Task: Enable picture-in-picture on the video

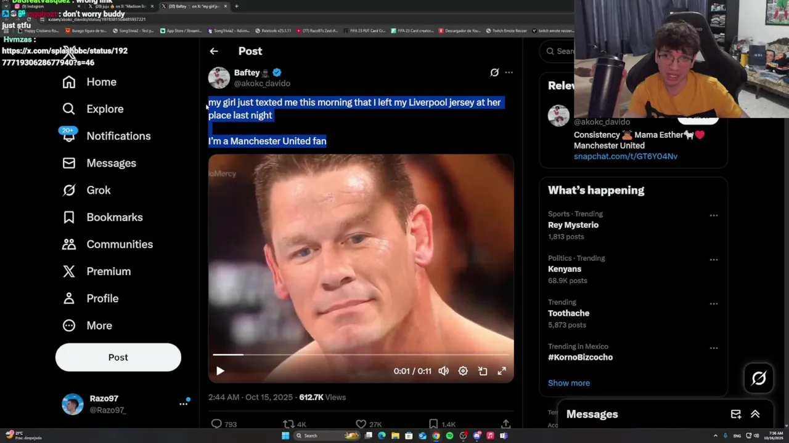Action: pyautogui.click(x=483, y=371)
